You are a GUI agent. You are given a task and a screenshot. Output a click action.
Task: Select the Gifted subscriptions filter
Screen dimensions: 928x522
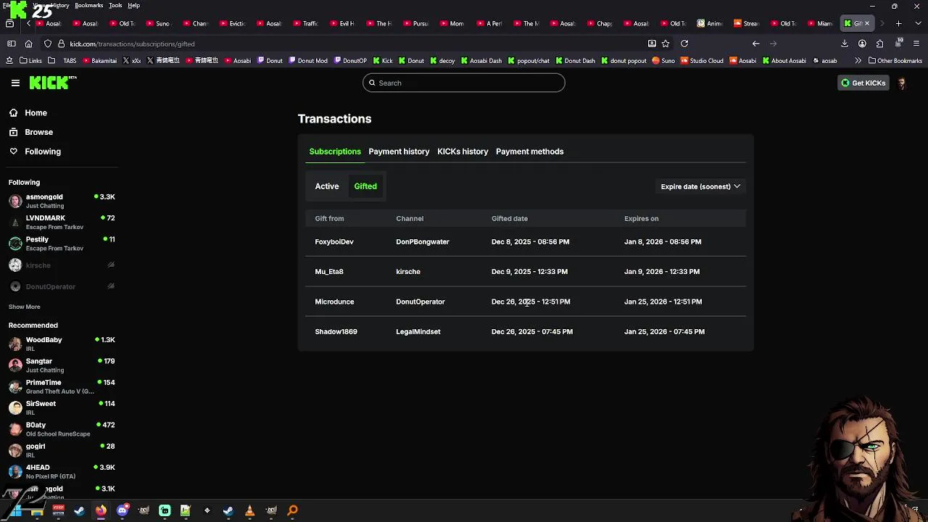click(365, 186)
